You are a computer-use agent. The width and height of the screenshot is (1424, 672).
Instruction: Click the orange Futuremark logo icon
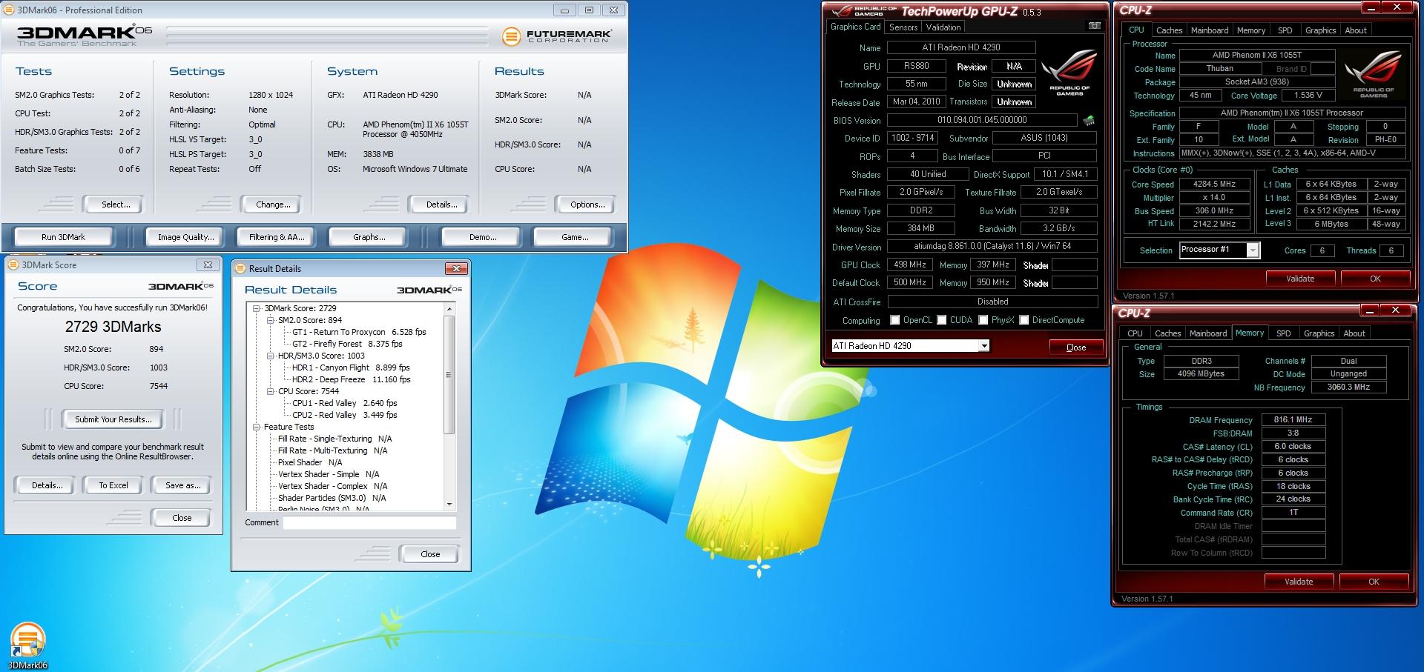pos(511,36)
